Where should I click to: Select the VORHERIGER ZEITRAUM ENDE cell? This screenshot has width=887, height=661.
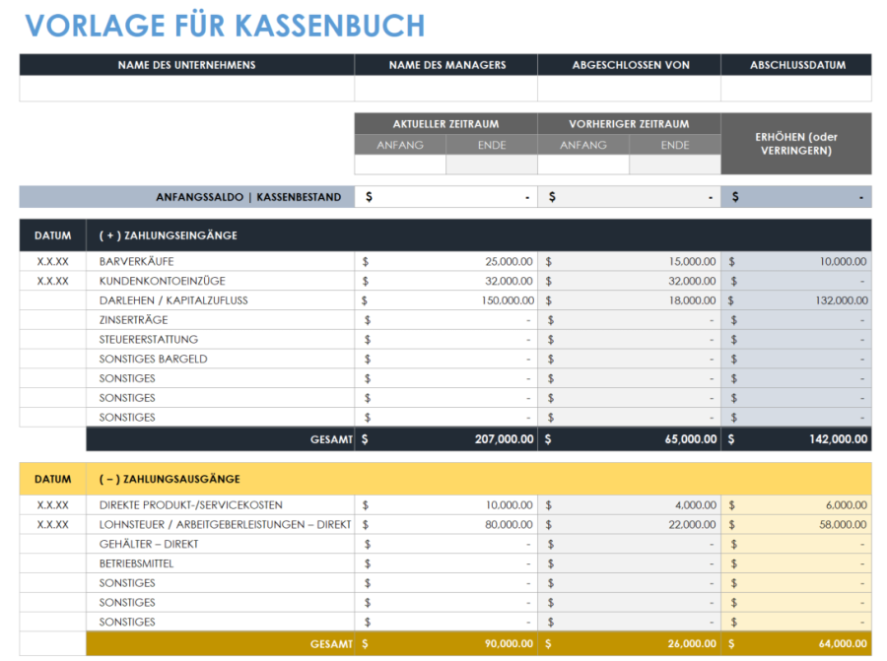tap(675, 165)
